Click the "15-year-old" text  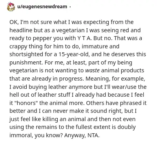[x=74, y=54]
